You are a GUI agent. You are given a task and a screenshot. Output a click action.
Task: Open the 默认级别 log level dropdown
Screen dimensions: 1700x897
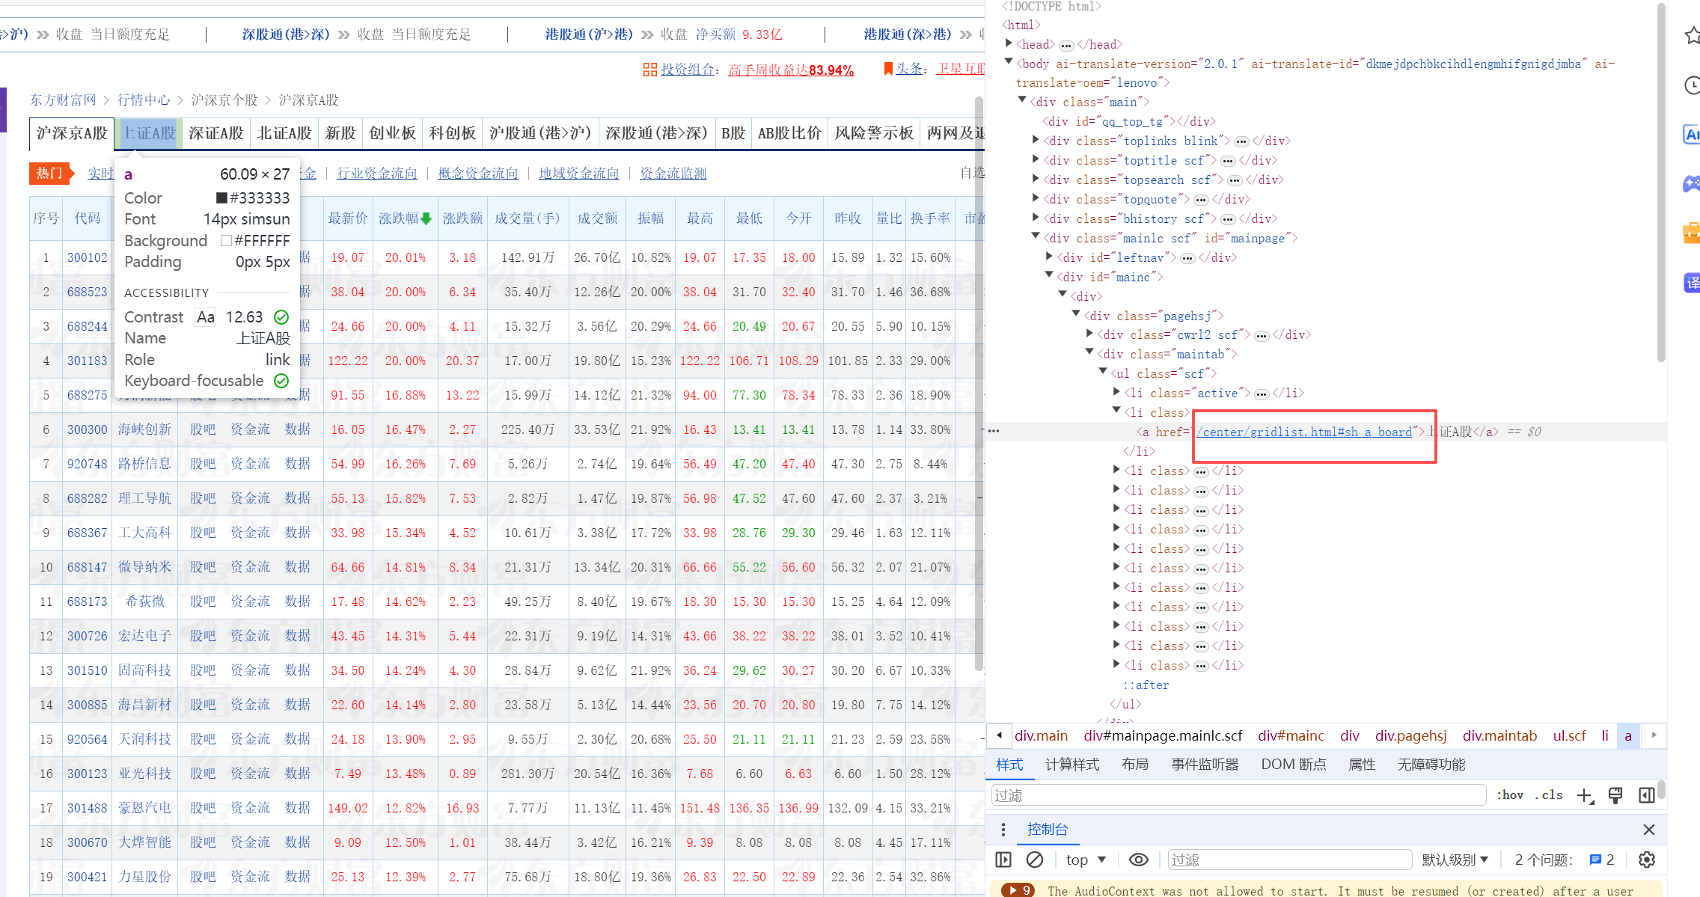pyautogui.click(x=1455, y=860)
